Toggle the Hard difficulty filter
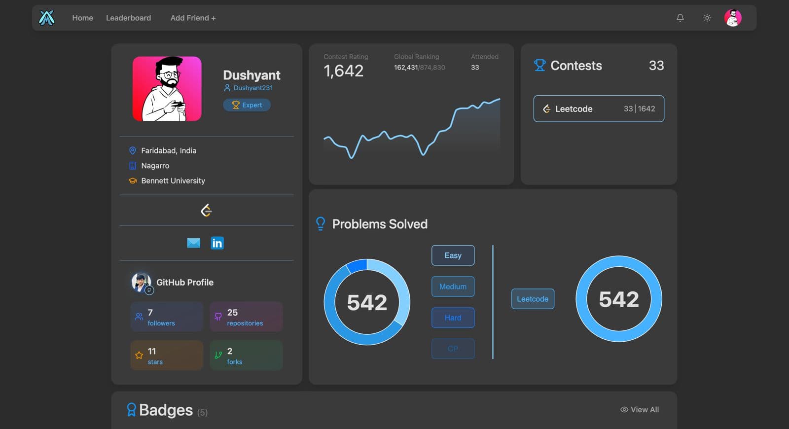 pyautogui.click(x=453, y=318)
